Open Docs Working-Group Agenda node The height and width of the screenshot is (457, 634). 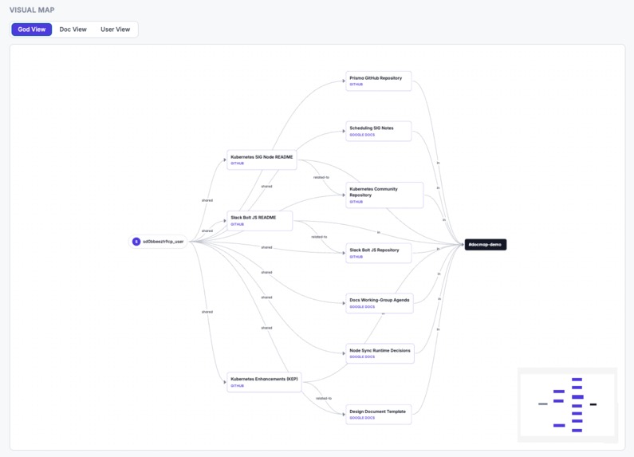pos(380,303)
